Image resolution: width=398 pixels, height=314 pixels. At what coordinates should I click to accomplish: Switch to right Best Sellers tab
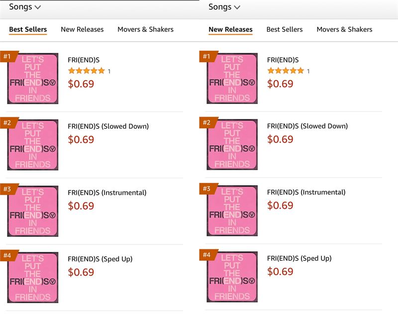(285, 29)
